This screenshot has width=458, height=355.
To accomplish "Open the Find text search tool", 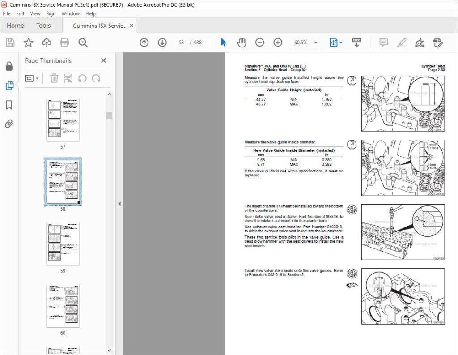I will click(x=83, y=43).
